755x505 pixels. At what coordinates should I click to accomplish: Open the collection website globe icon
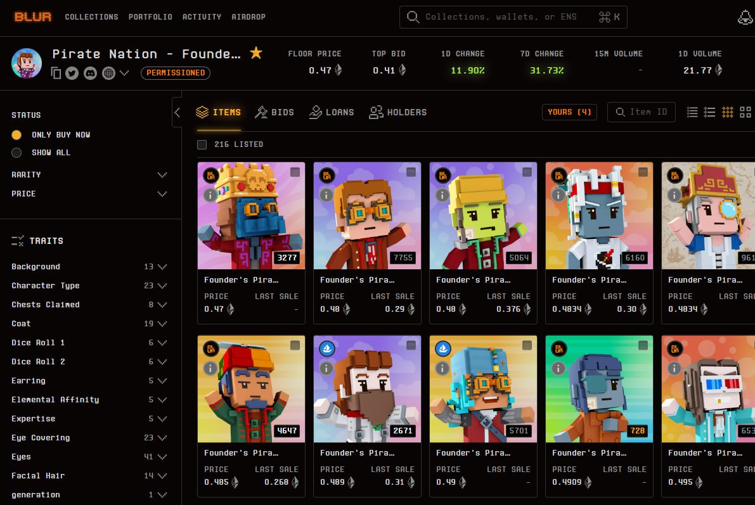(109, 73)
